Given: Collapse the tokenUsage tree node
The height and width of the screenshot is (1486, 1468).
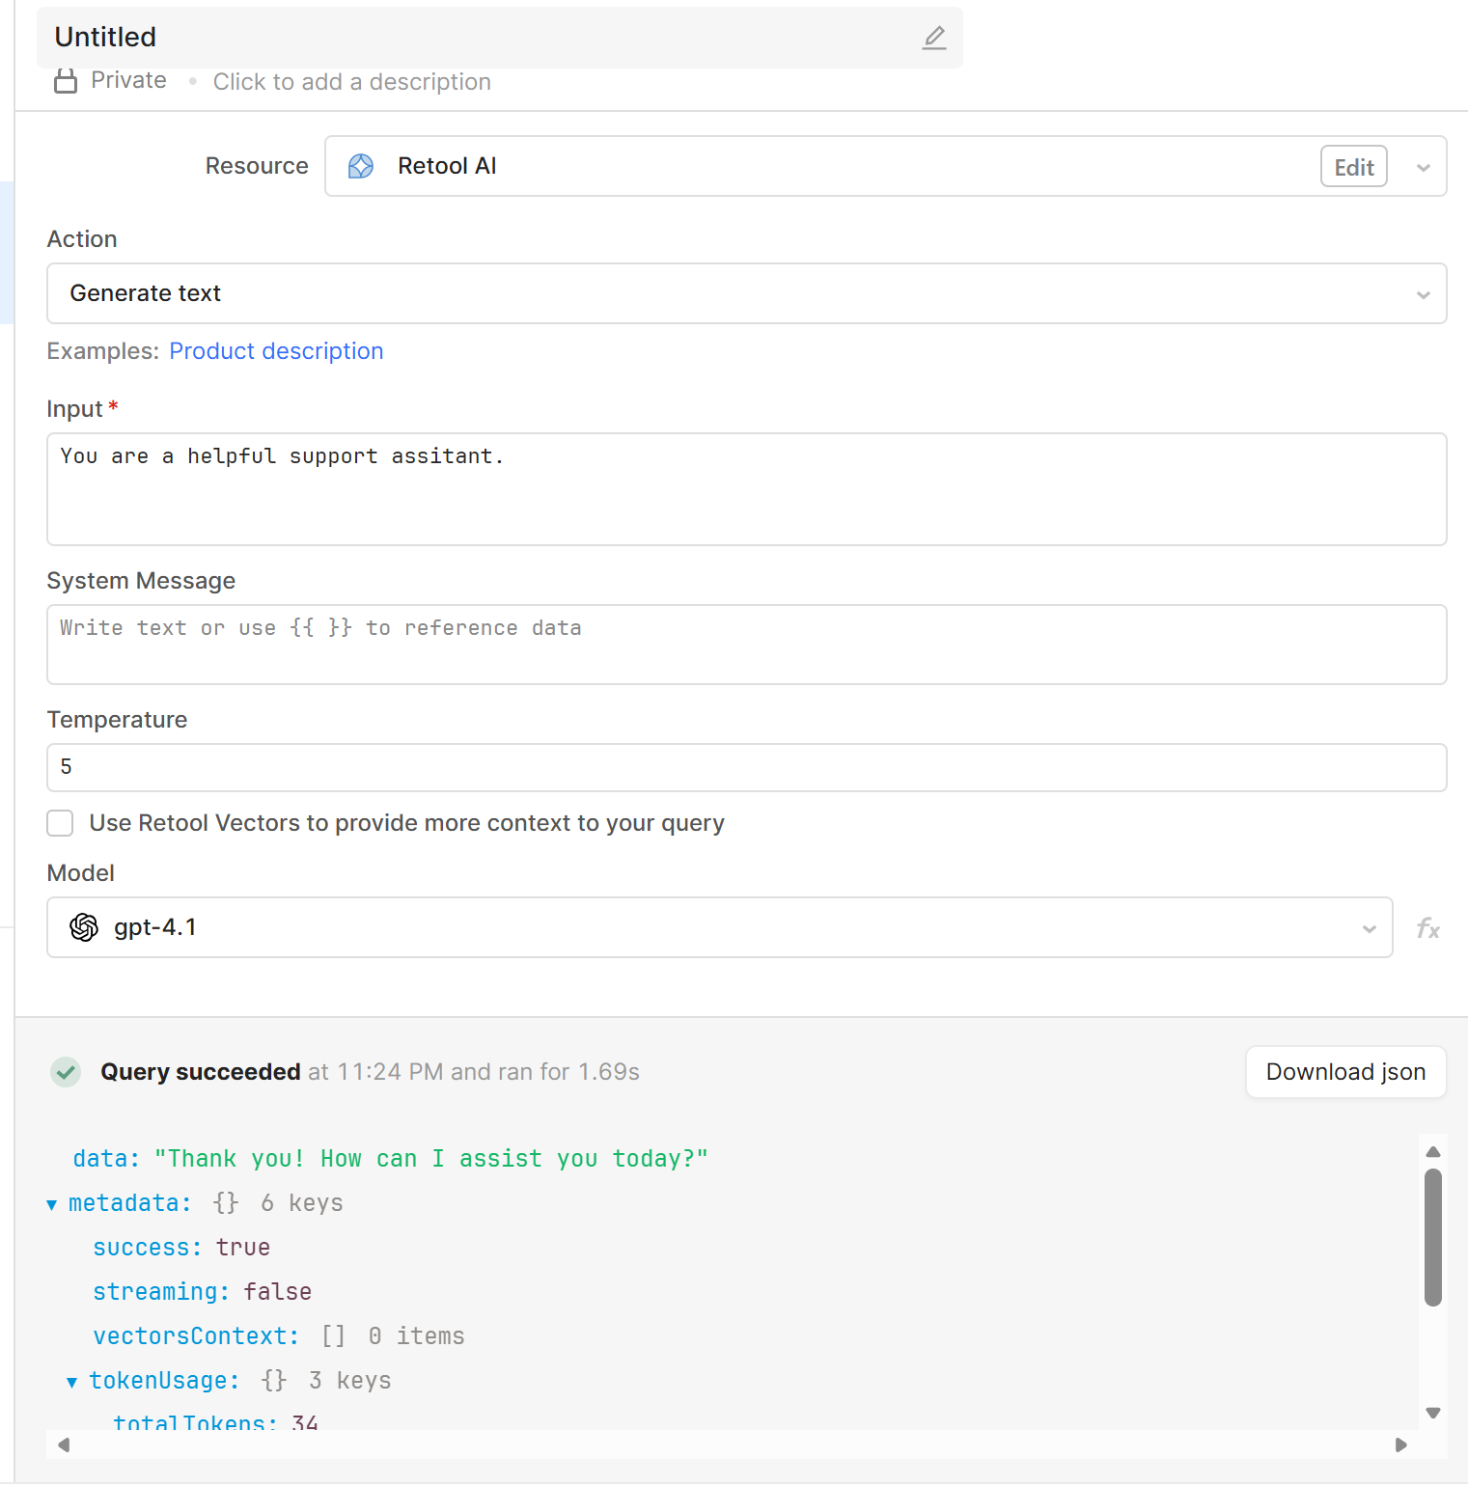Looking at the screenshot, I should (71, 1382).
